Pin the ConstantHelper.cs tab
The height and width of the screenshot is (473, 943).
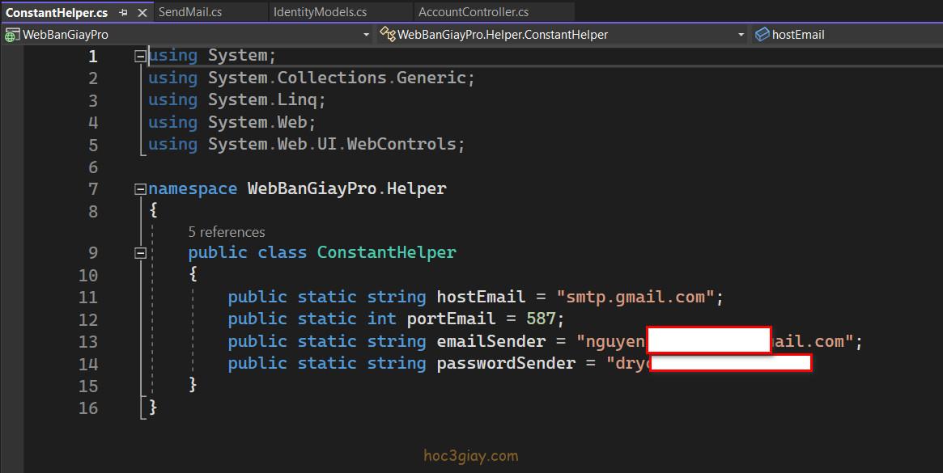click(x=124, y=13)
